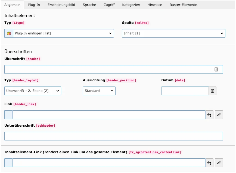This screenshot has height=173, width=236.
Task: Select the Kategorien tab
Action: [131, 5]
